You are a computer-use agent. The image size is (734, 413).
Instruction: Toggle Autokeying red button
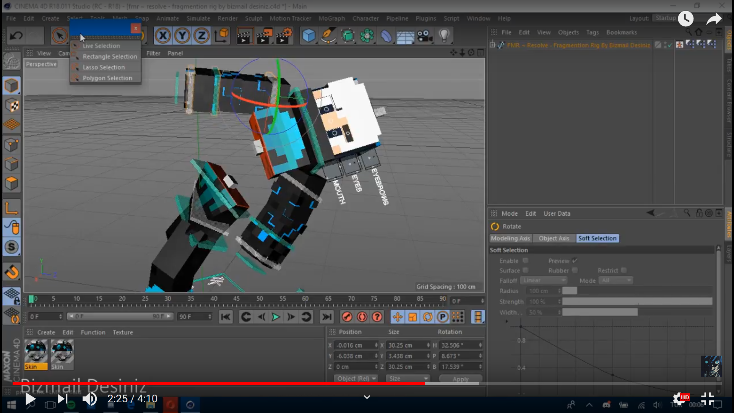pyautogui.click(x=362, y=317)
